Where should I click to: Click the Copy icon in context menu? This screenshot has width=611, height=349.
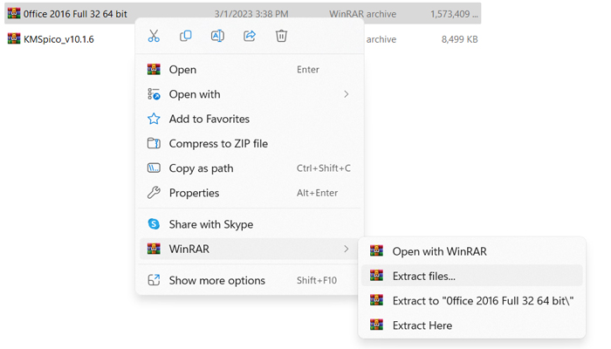coord(186,36)
